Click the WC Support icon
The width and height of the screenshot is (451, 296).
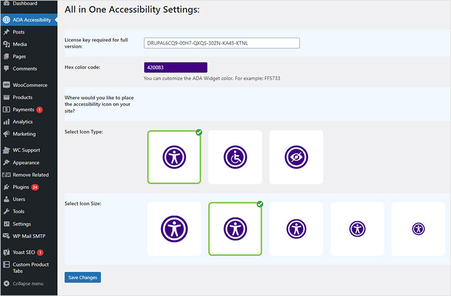(x=6, y=150)
